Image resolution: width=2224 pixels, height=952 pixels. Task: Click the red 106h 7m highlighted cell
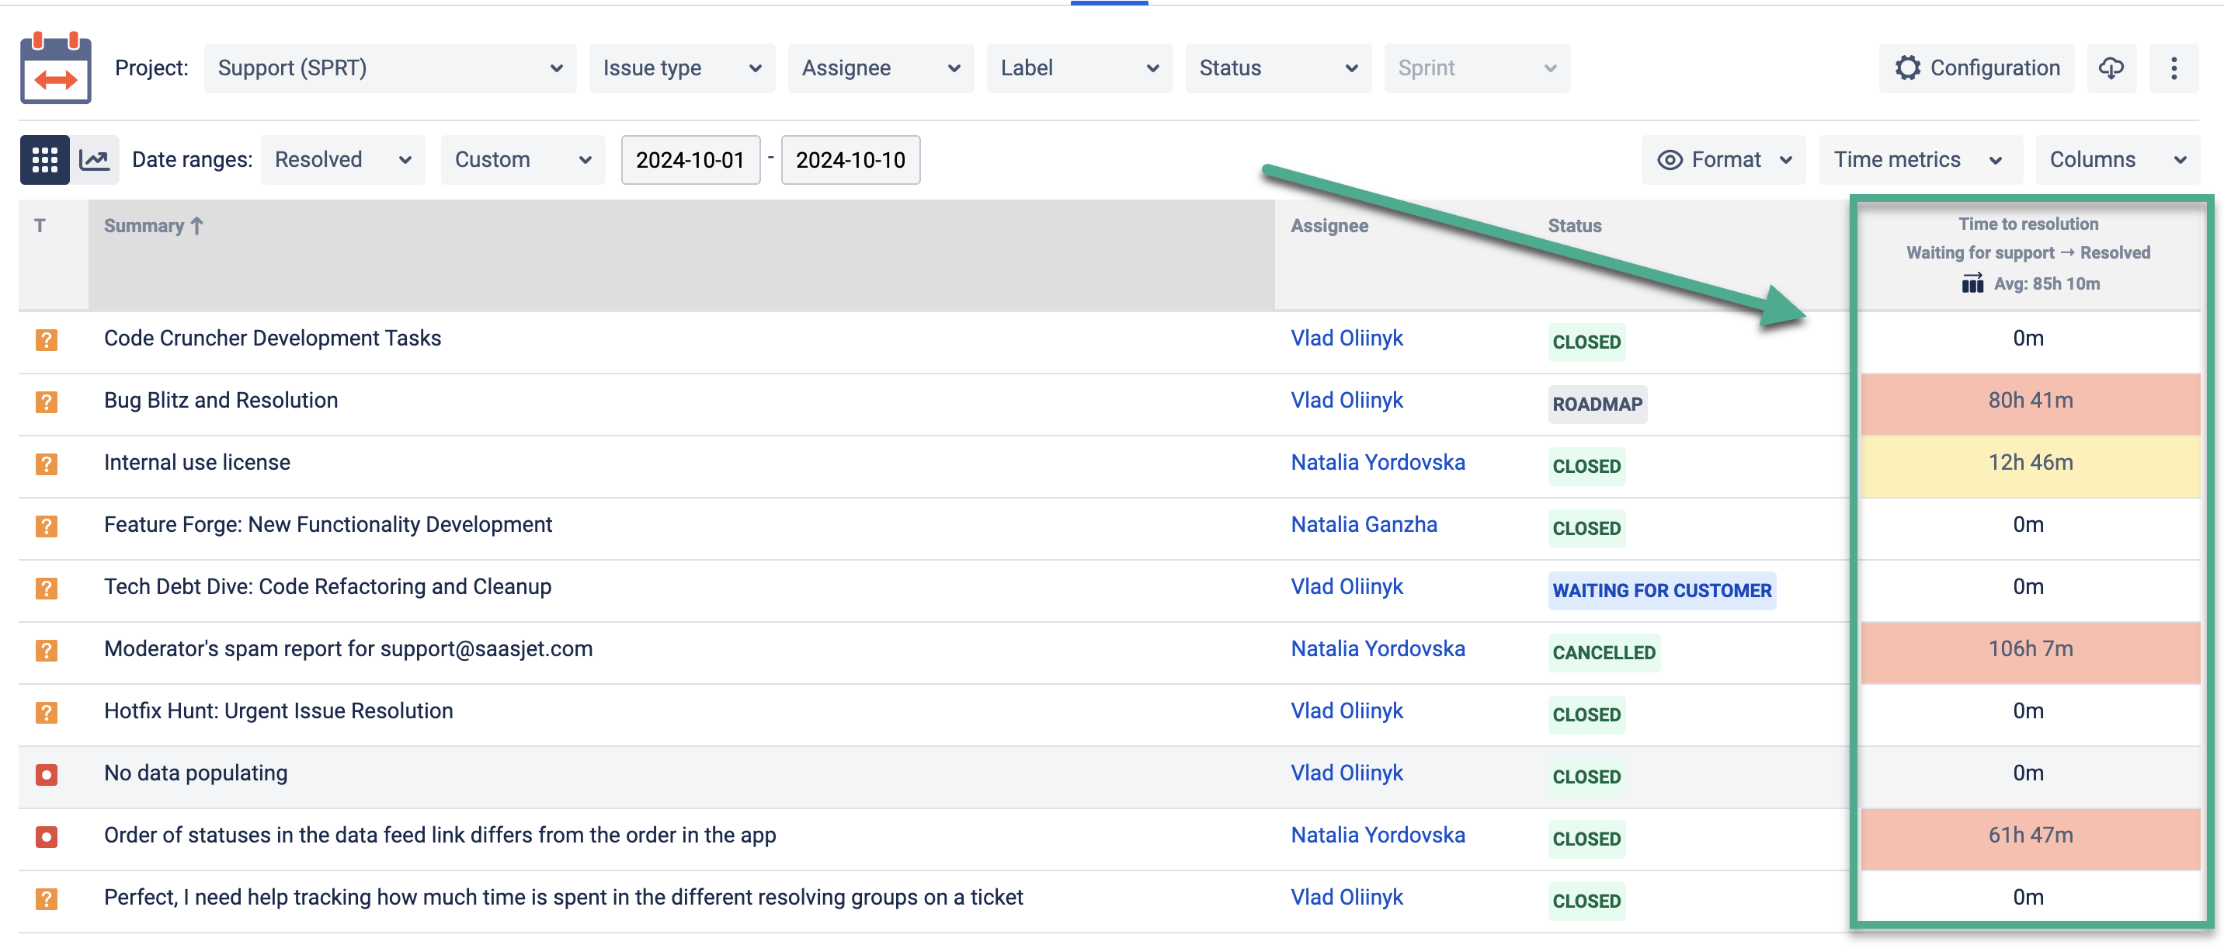coord(2030,649)
